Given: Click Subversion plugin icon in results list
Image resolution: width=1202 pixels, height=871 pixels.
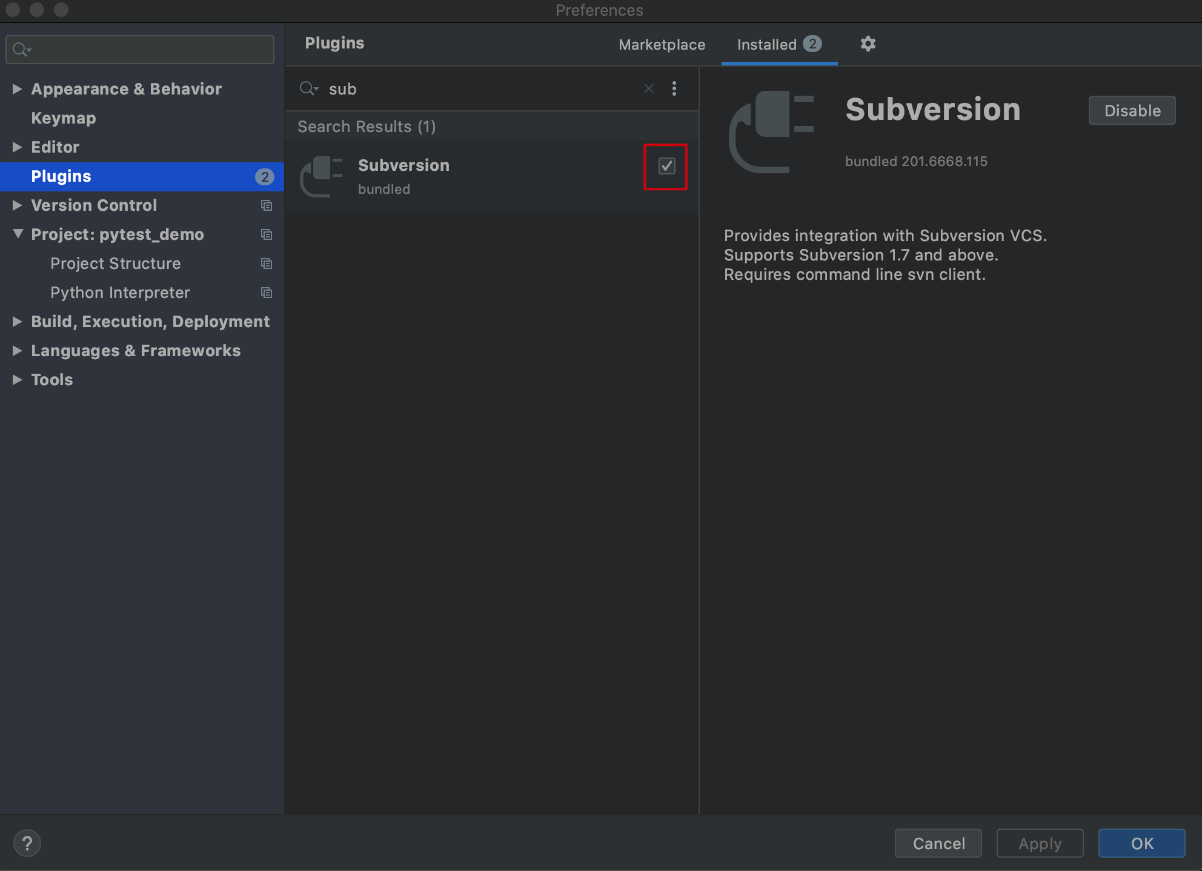Looking at the screenshot, I should pos(321,176).
